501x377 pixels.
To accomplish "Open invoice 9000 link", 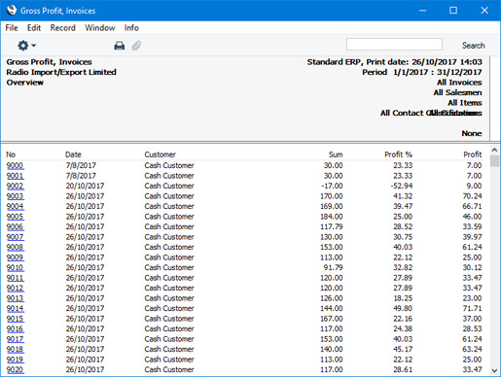I will [15, 165].
